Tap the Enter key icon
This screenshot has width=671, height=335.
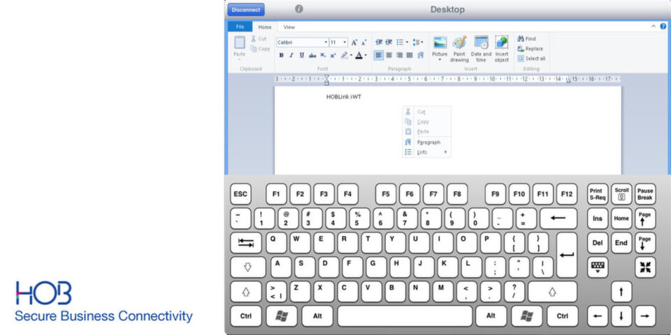pos(567,255)
